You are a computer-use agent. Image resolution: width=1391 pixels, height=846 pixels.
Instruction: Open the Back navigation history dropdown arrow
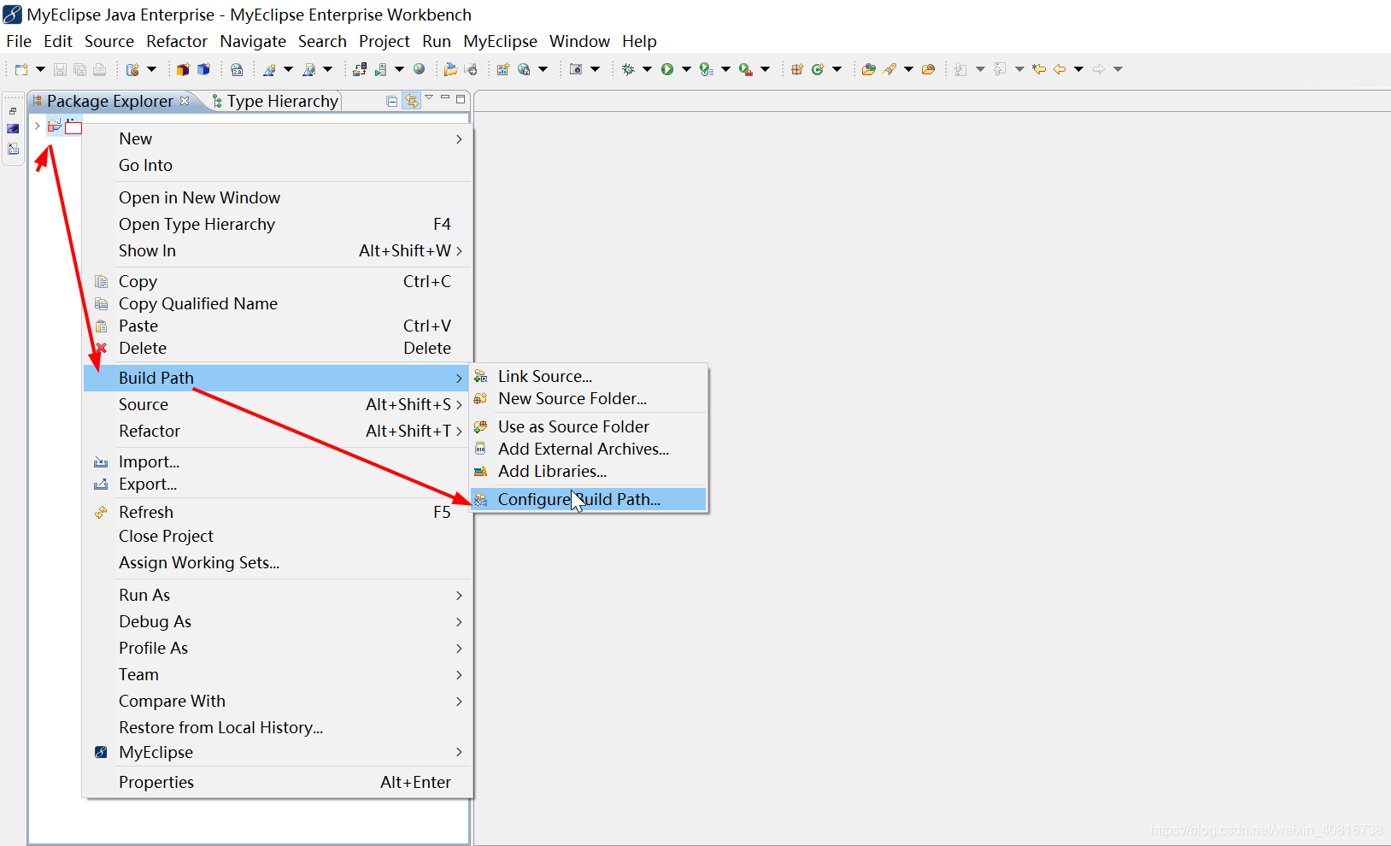click(1079, 69)
